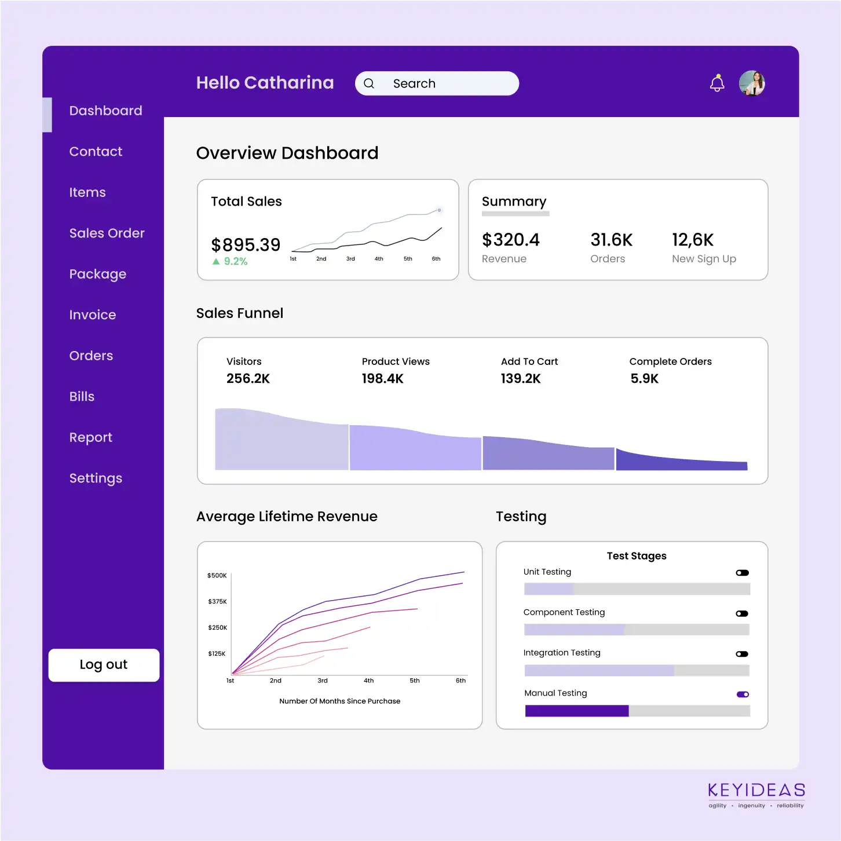Open the user profile avatar
This screenshot has width=841, height=841.
pyautogui.click(x=752, y=83)
